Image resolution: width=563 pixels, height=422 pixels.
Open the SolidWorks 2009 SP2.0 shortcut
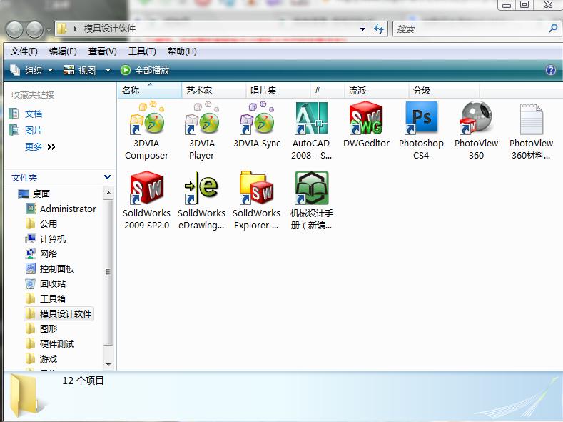(146, 201)
